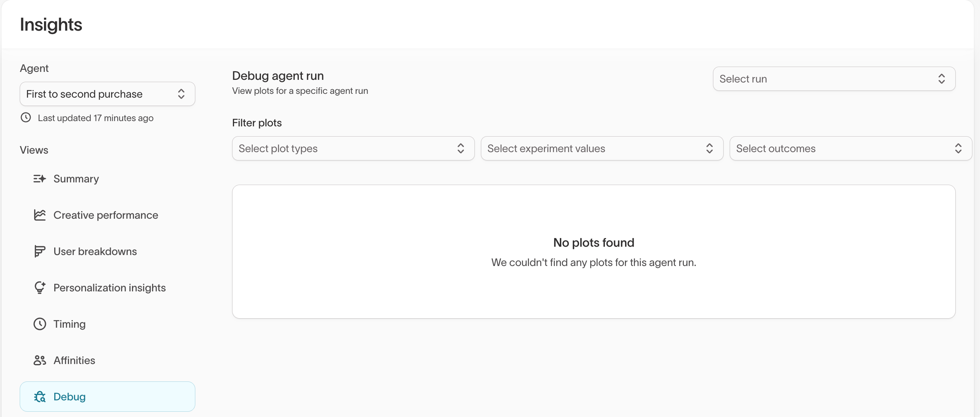Expand the Select plot types dropdown
The image size is (980, 417).
pos(353,148)
